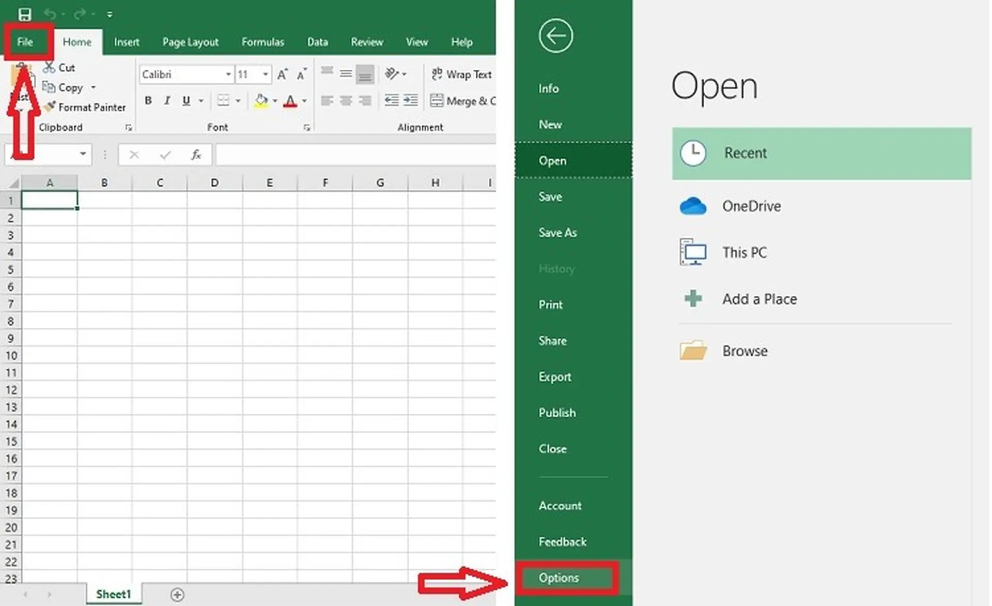Open This PC from the Open pane
The image size is (992, 606).
(745, 252)
